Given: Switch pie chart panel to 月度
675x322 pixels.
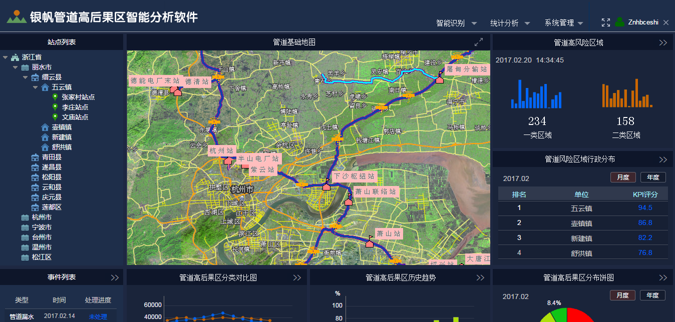Looking at the screenshot, I should (x=623, y=295).
